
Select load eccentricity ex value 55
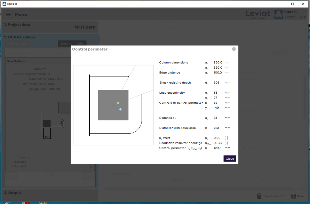pyautogui.click(x=215, y=93)
